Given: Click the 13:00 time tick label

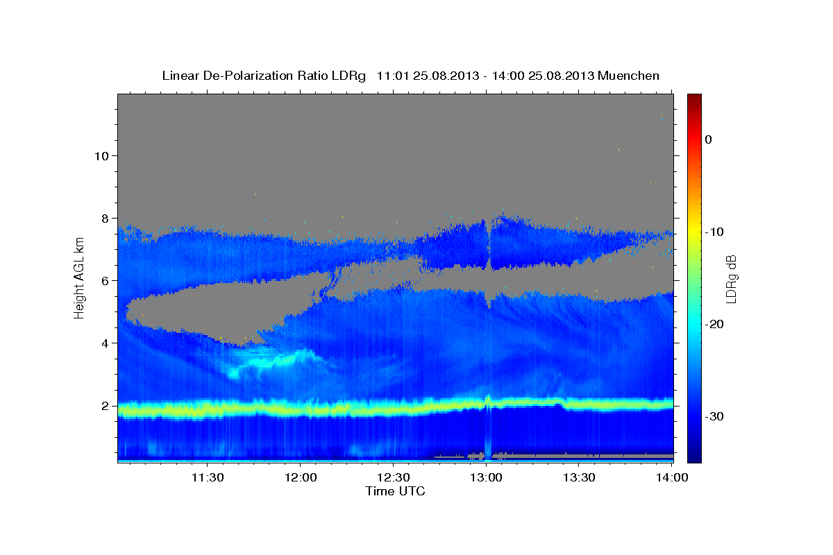Looking at the screenshot, I should pyautogui.click(x=486, y=477).
